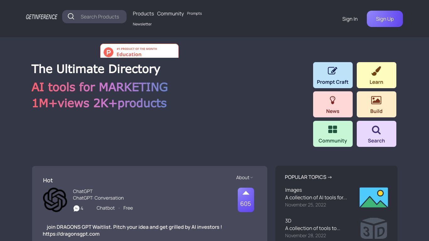Click the 'November 28, 2022' date
The image size is (429, 241).
[306, 236]
